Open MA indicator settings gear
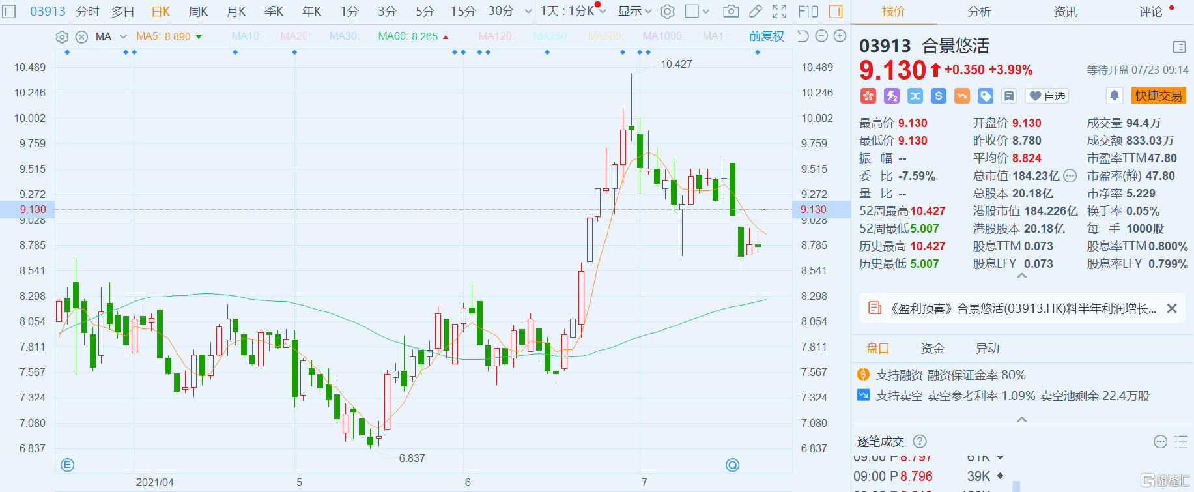Viewport: 1194px width, 492px height. point(62,36)
